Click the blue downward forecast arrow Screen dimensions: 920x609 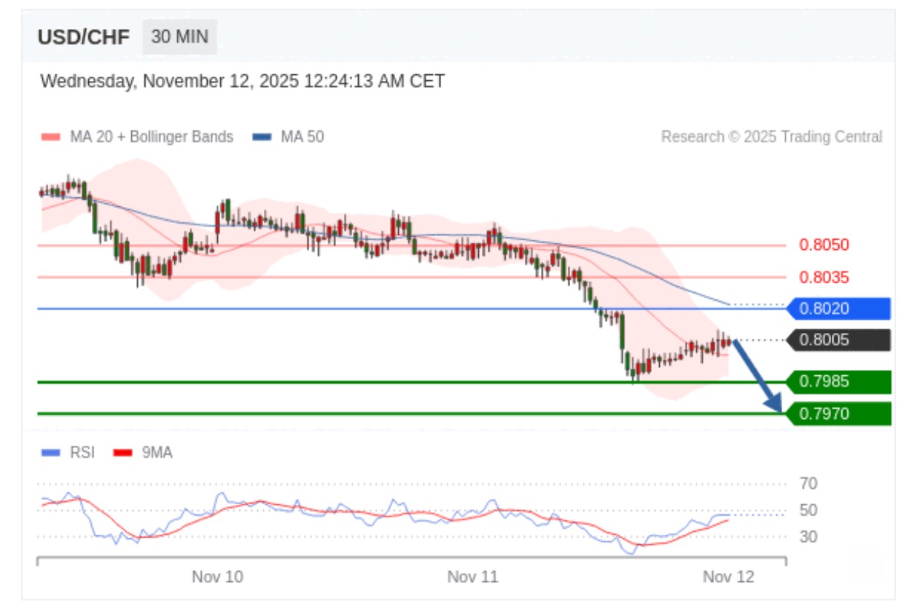[x=758, y=377]
